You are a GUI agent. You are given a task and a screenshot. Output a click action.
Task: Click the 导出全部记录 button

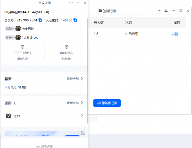click(107, 103)
